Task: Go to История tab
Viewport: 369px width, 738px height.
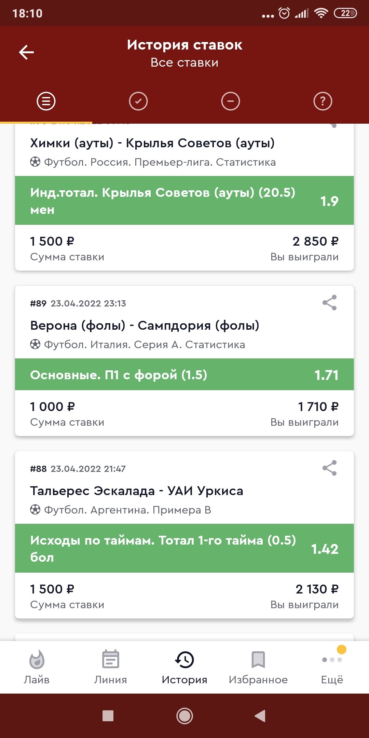Action: point(184,667)
